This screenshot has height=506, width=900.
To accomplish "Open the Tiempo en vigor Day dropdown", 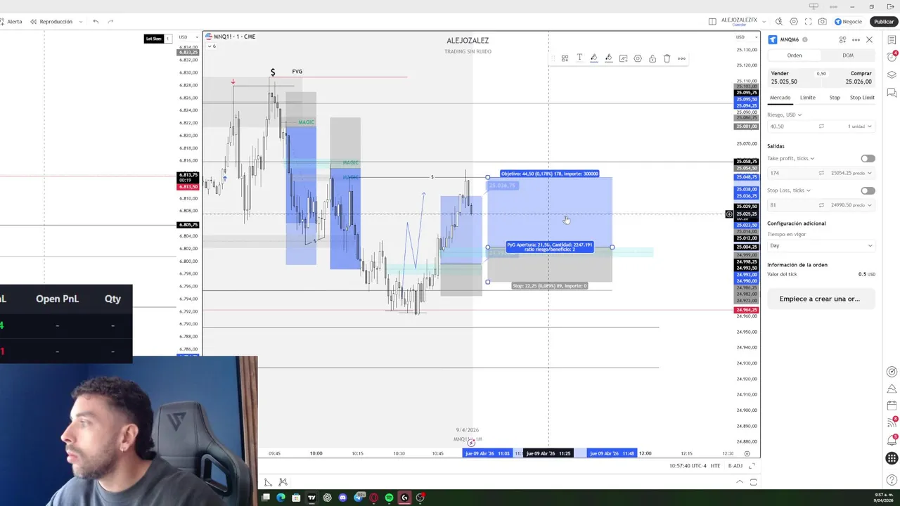I will click(821, 246).
